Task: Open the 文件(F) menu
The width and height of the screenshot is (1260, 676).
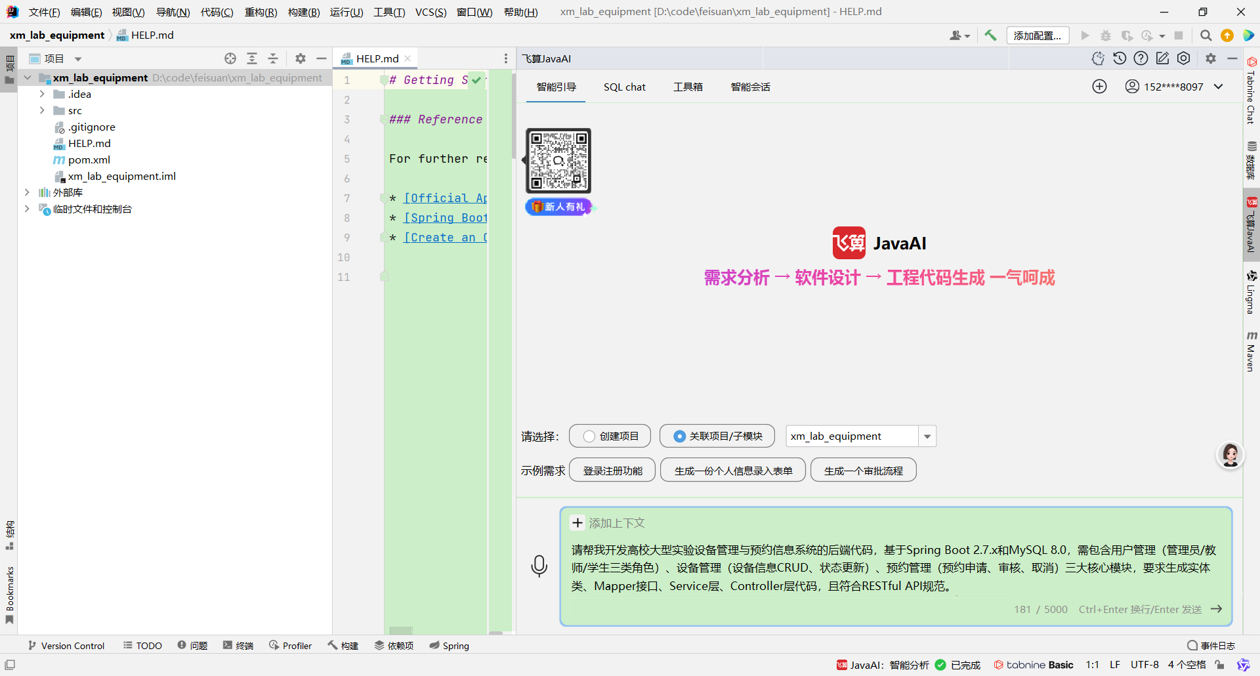Action: [x=44, y=12]
